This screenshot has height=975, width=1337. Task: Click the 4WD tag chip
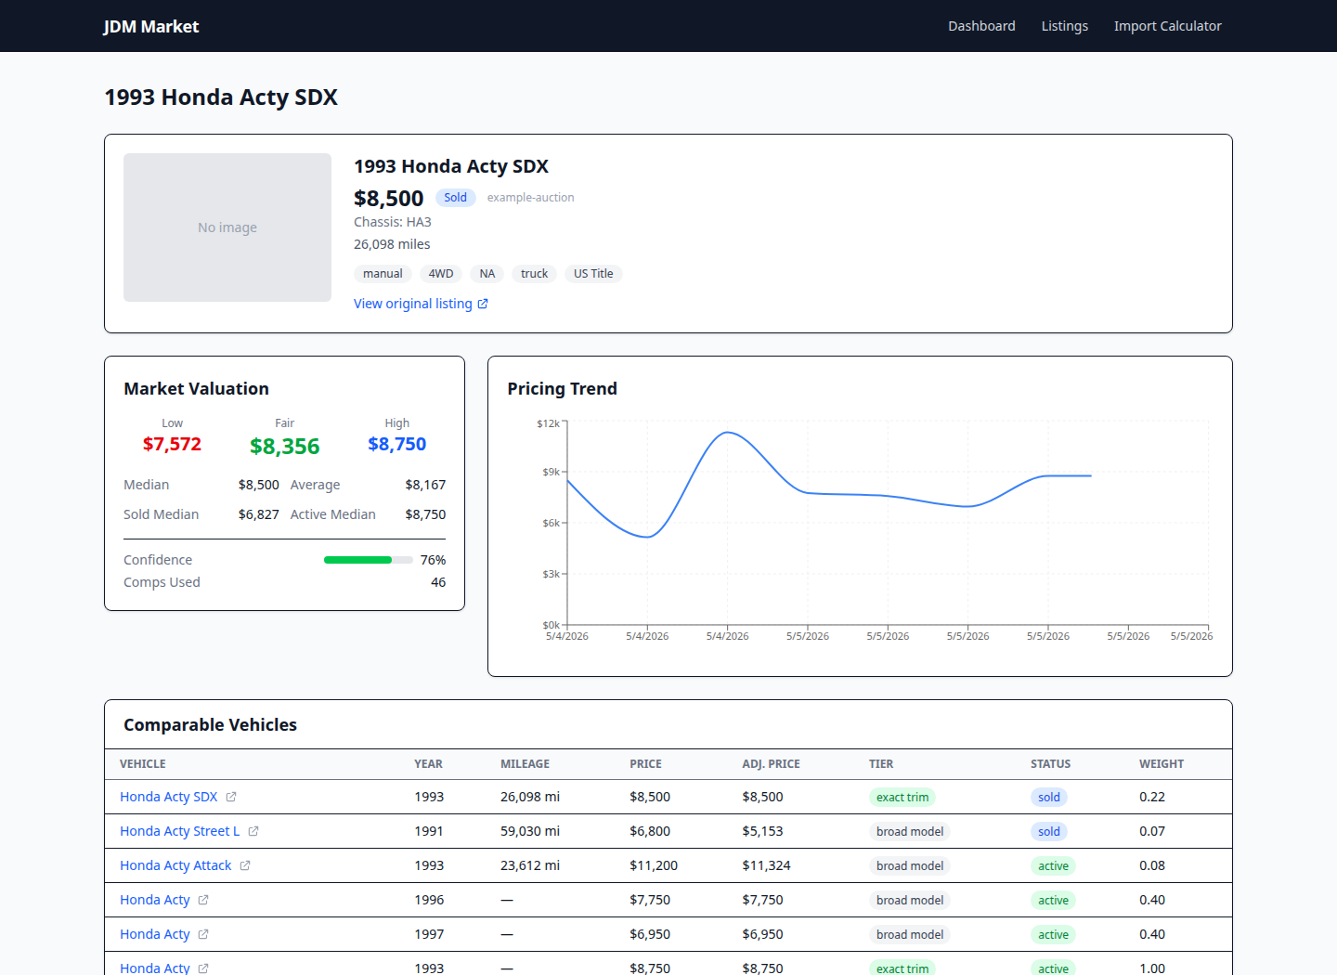point(441,274)
